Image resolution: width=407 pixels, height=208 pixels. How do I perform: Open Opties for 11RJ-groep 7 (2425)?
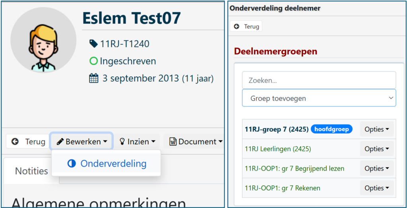377,129
